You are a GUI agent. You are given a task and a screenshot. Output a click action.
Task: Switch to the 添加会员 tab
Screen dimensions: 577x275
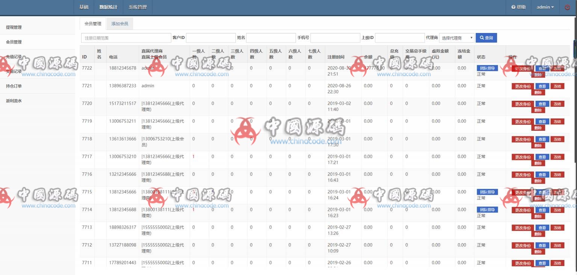tap(120, 24)
